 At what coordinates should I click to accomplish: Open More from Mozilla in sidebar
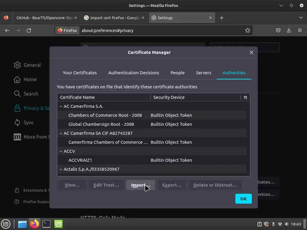click(32, 137)
